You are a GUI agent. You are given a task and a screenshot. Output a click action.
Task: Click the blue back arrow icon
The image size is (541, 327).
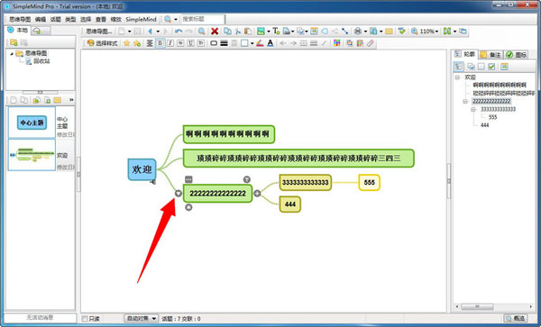click(150, 32)
